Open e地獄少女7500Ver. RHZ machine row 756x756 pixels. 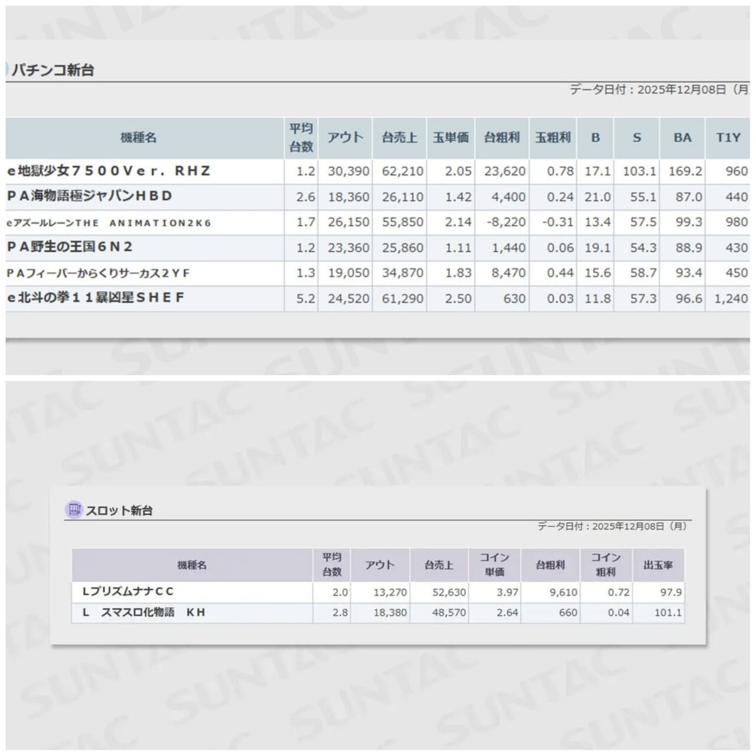(109, 171)
